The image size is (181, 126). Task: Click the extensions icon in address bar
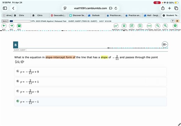pos(111,8)
